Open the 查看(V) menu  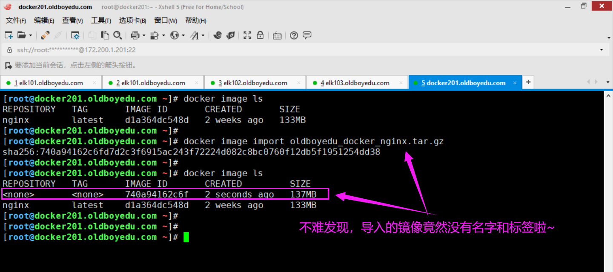(x=72, y=20)
